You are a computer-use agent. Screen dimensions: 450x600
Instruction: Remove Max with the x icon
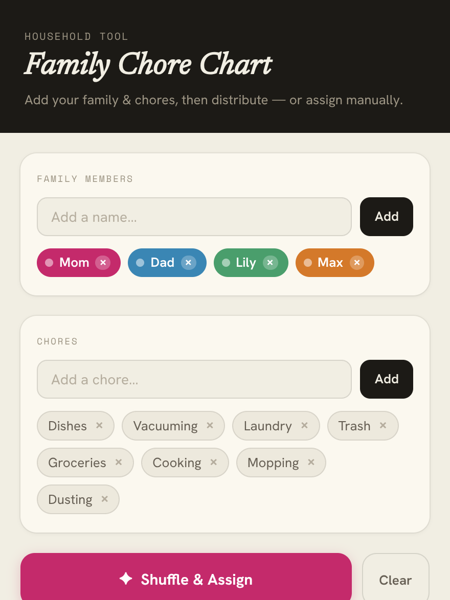click(357, 263)
